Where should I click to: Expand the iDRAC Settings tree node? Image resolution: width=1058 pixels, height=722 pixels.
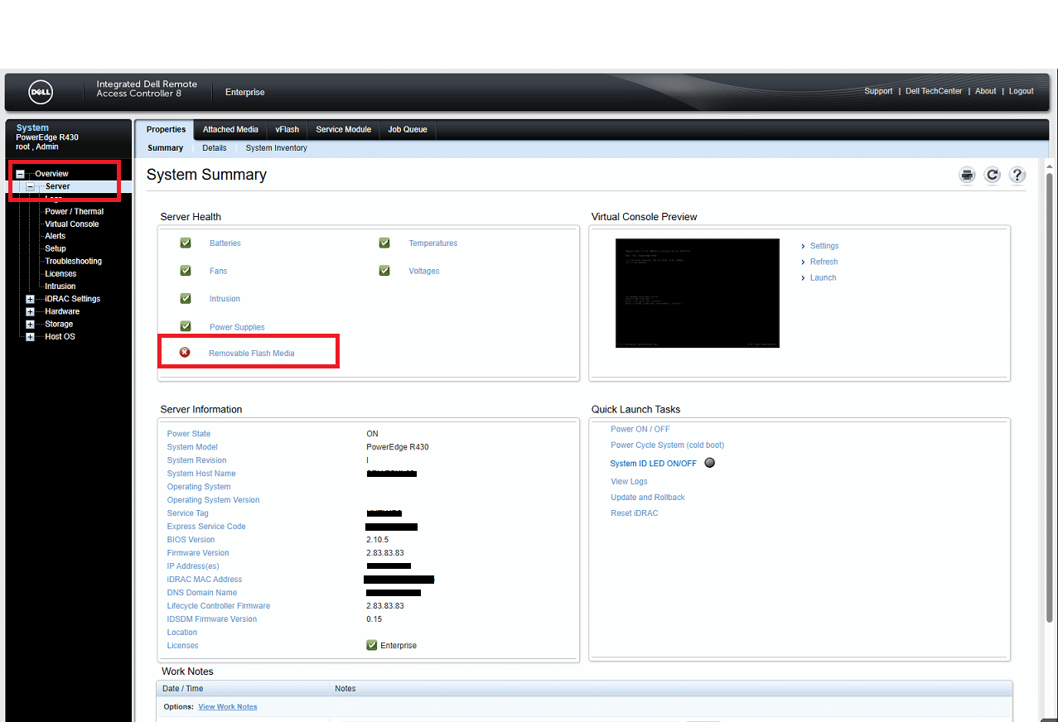click(31, 299)
